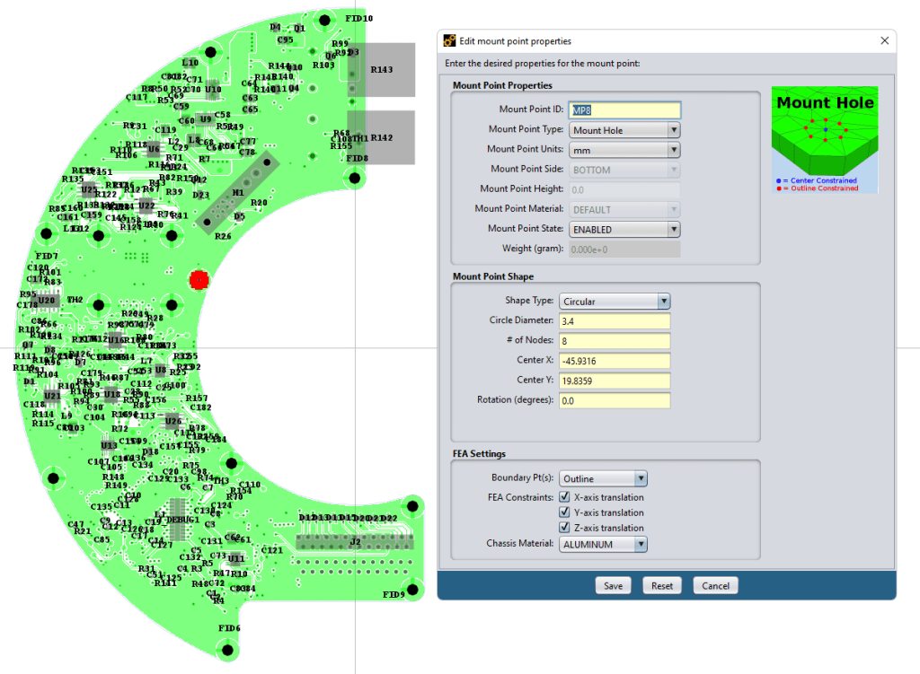Select the U11 chip on the board
Image resolution: width=920 pixels, height=674 pixels.
tap(236, 558)
